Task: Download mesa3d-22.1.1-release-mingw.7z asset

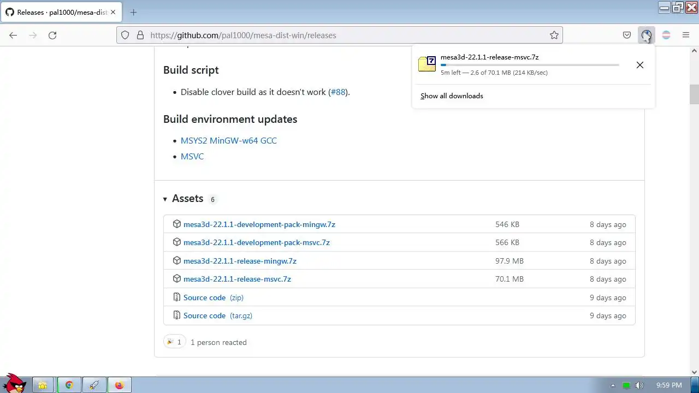Action: pos(240,261)
